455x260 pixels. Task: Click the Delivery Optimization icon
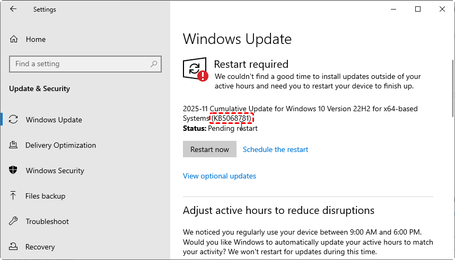(x=14, y=145)
